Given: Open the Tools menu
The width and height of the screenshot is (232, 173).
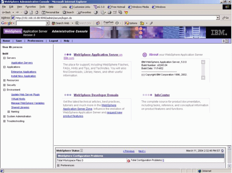Looking at the screenshot, I should pos(42,7).
